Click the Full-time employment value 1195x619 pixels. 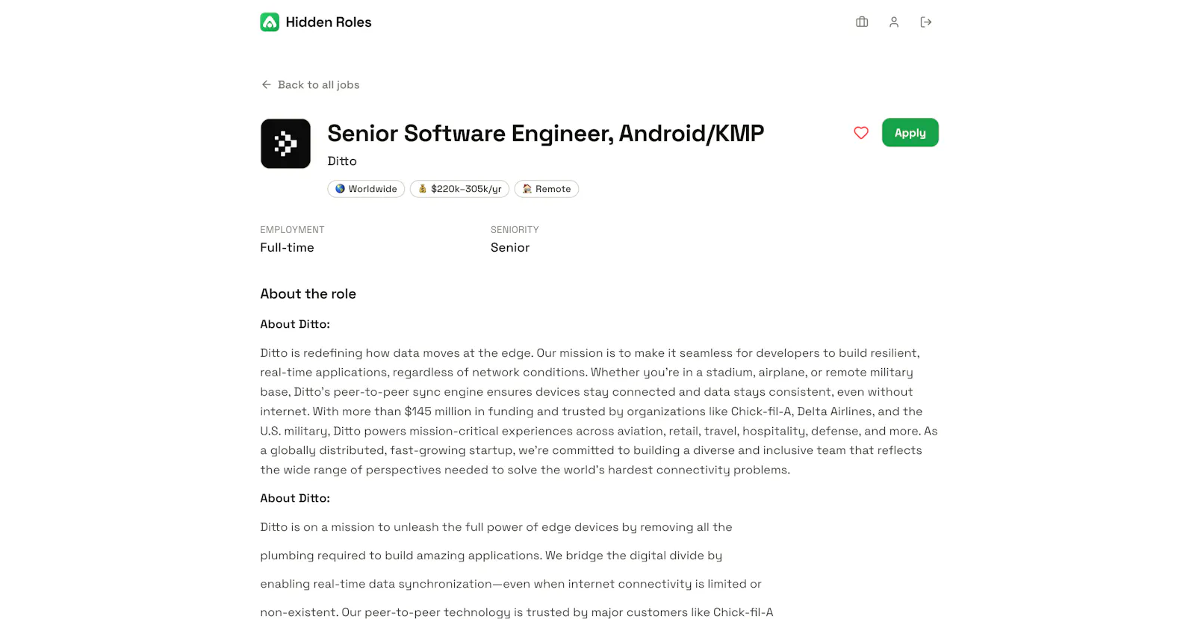tap(287, 248)
